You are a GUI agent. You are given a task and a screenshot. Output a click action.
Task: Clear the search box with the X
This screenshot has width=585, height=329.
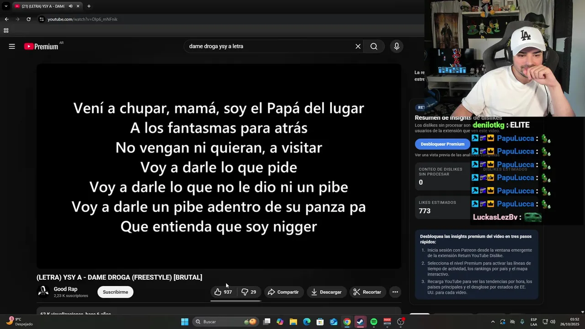click(358, 46)
